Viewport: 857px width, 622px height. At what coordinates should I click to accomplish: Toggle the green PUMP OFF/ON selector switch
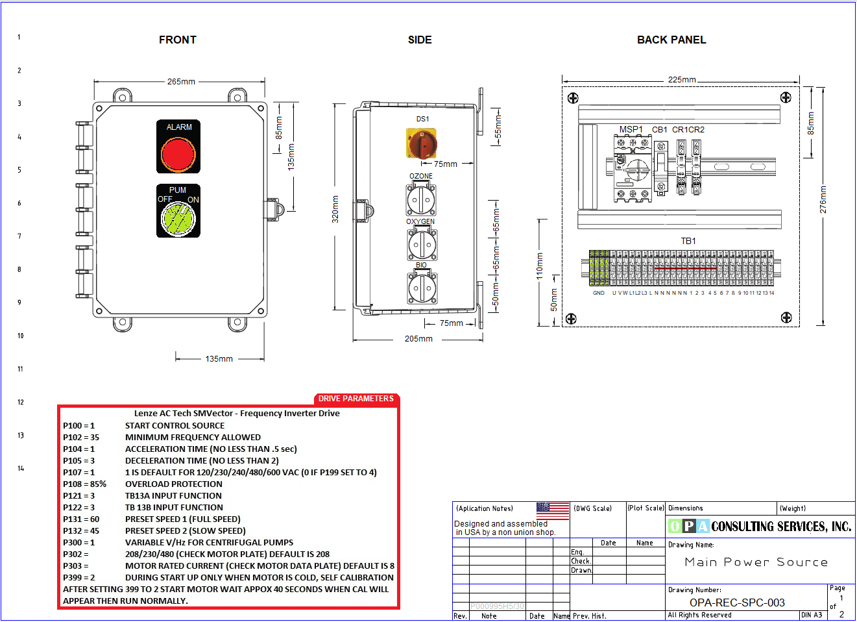coord(178,218)
